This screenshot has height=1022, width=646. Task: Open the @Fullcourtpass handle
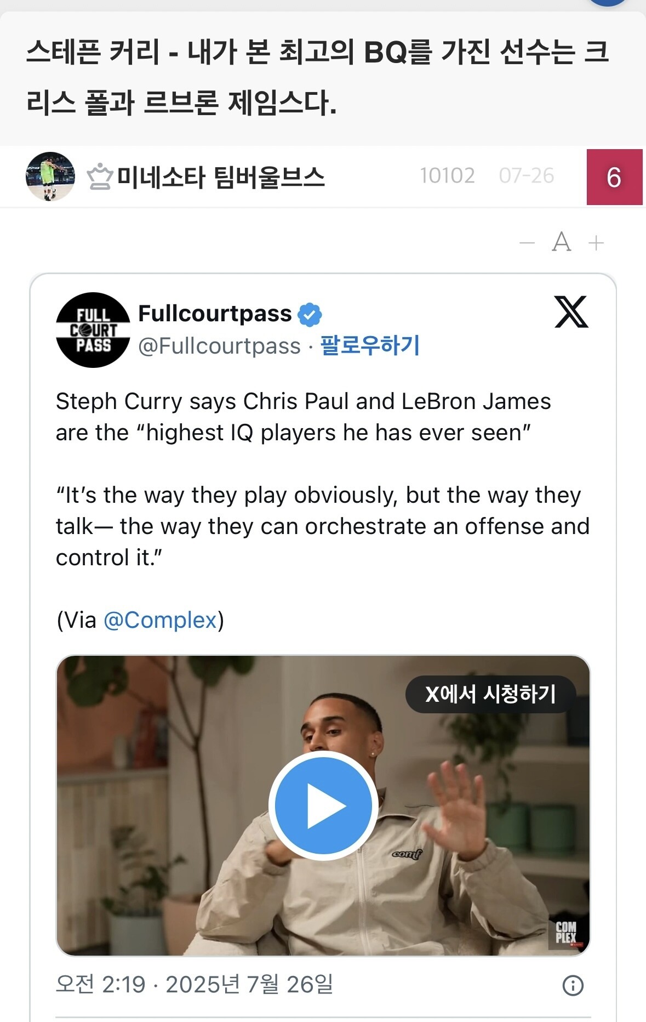point(219,346)
